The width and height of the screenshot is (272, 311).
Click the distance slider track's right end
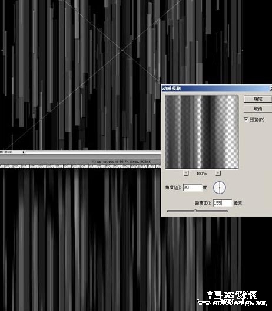[227, 211]
